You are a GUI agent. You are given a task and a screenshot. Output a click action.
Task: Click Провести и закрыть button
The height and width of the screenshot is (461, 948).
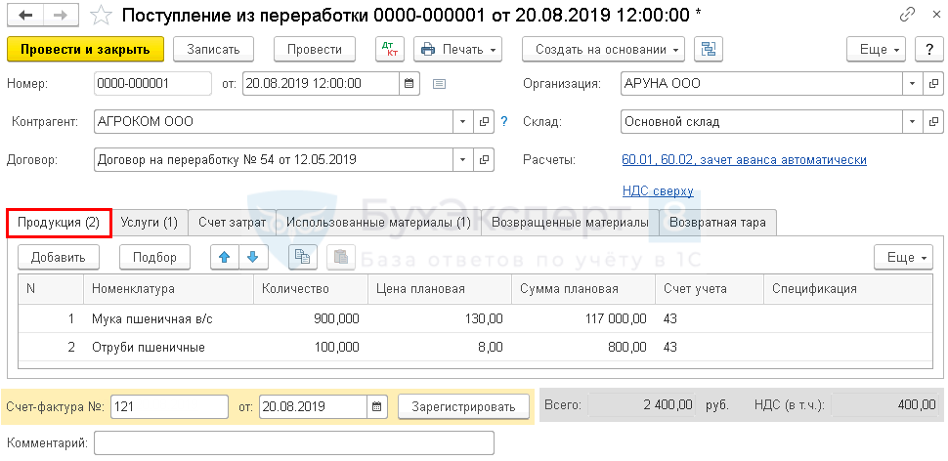(85, 49)
